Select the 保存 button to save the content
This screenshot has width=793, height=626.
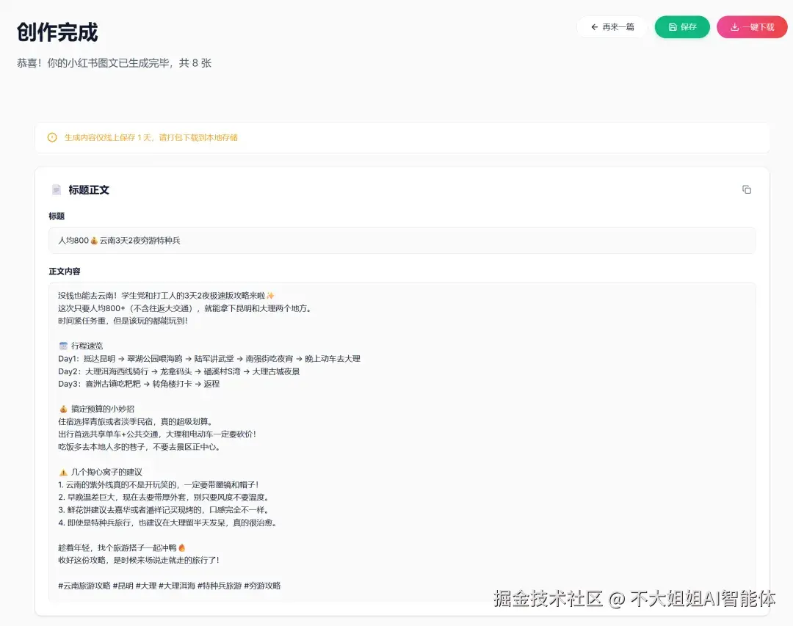click(x=682, y=26)
